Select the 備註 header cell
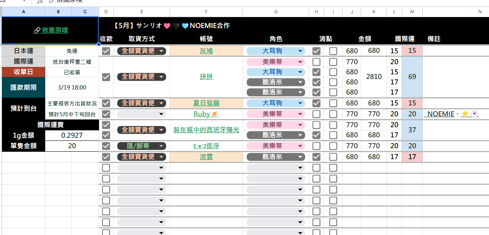This screenshot has height=235, width=489. pos(434,39)
